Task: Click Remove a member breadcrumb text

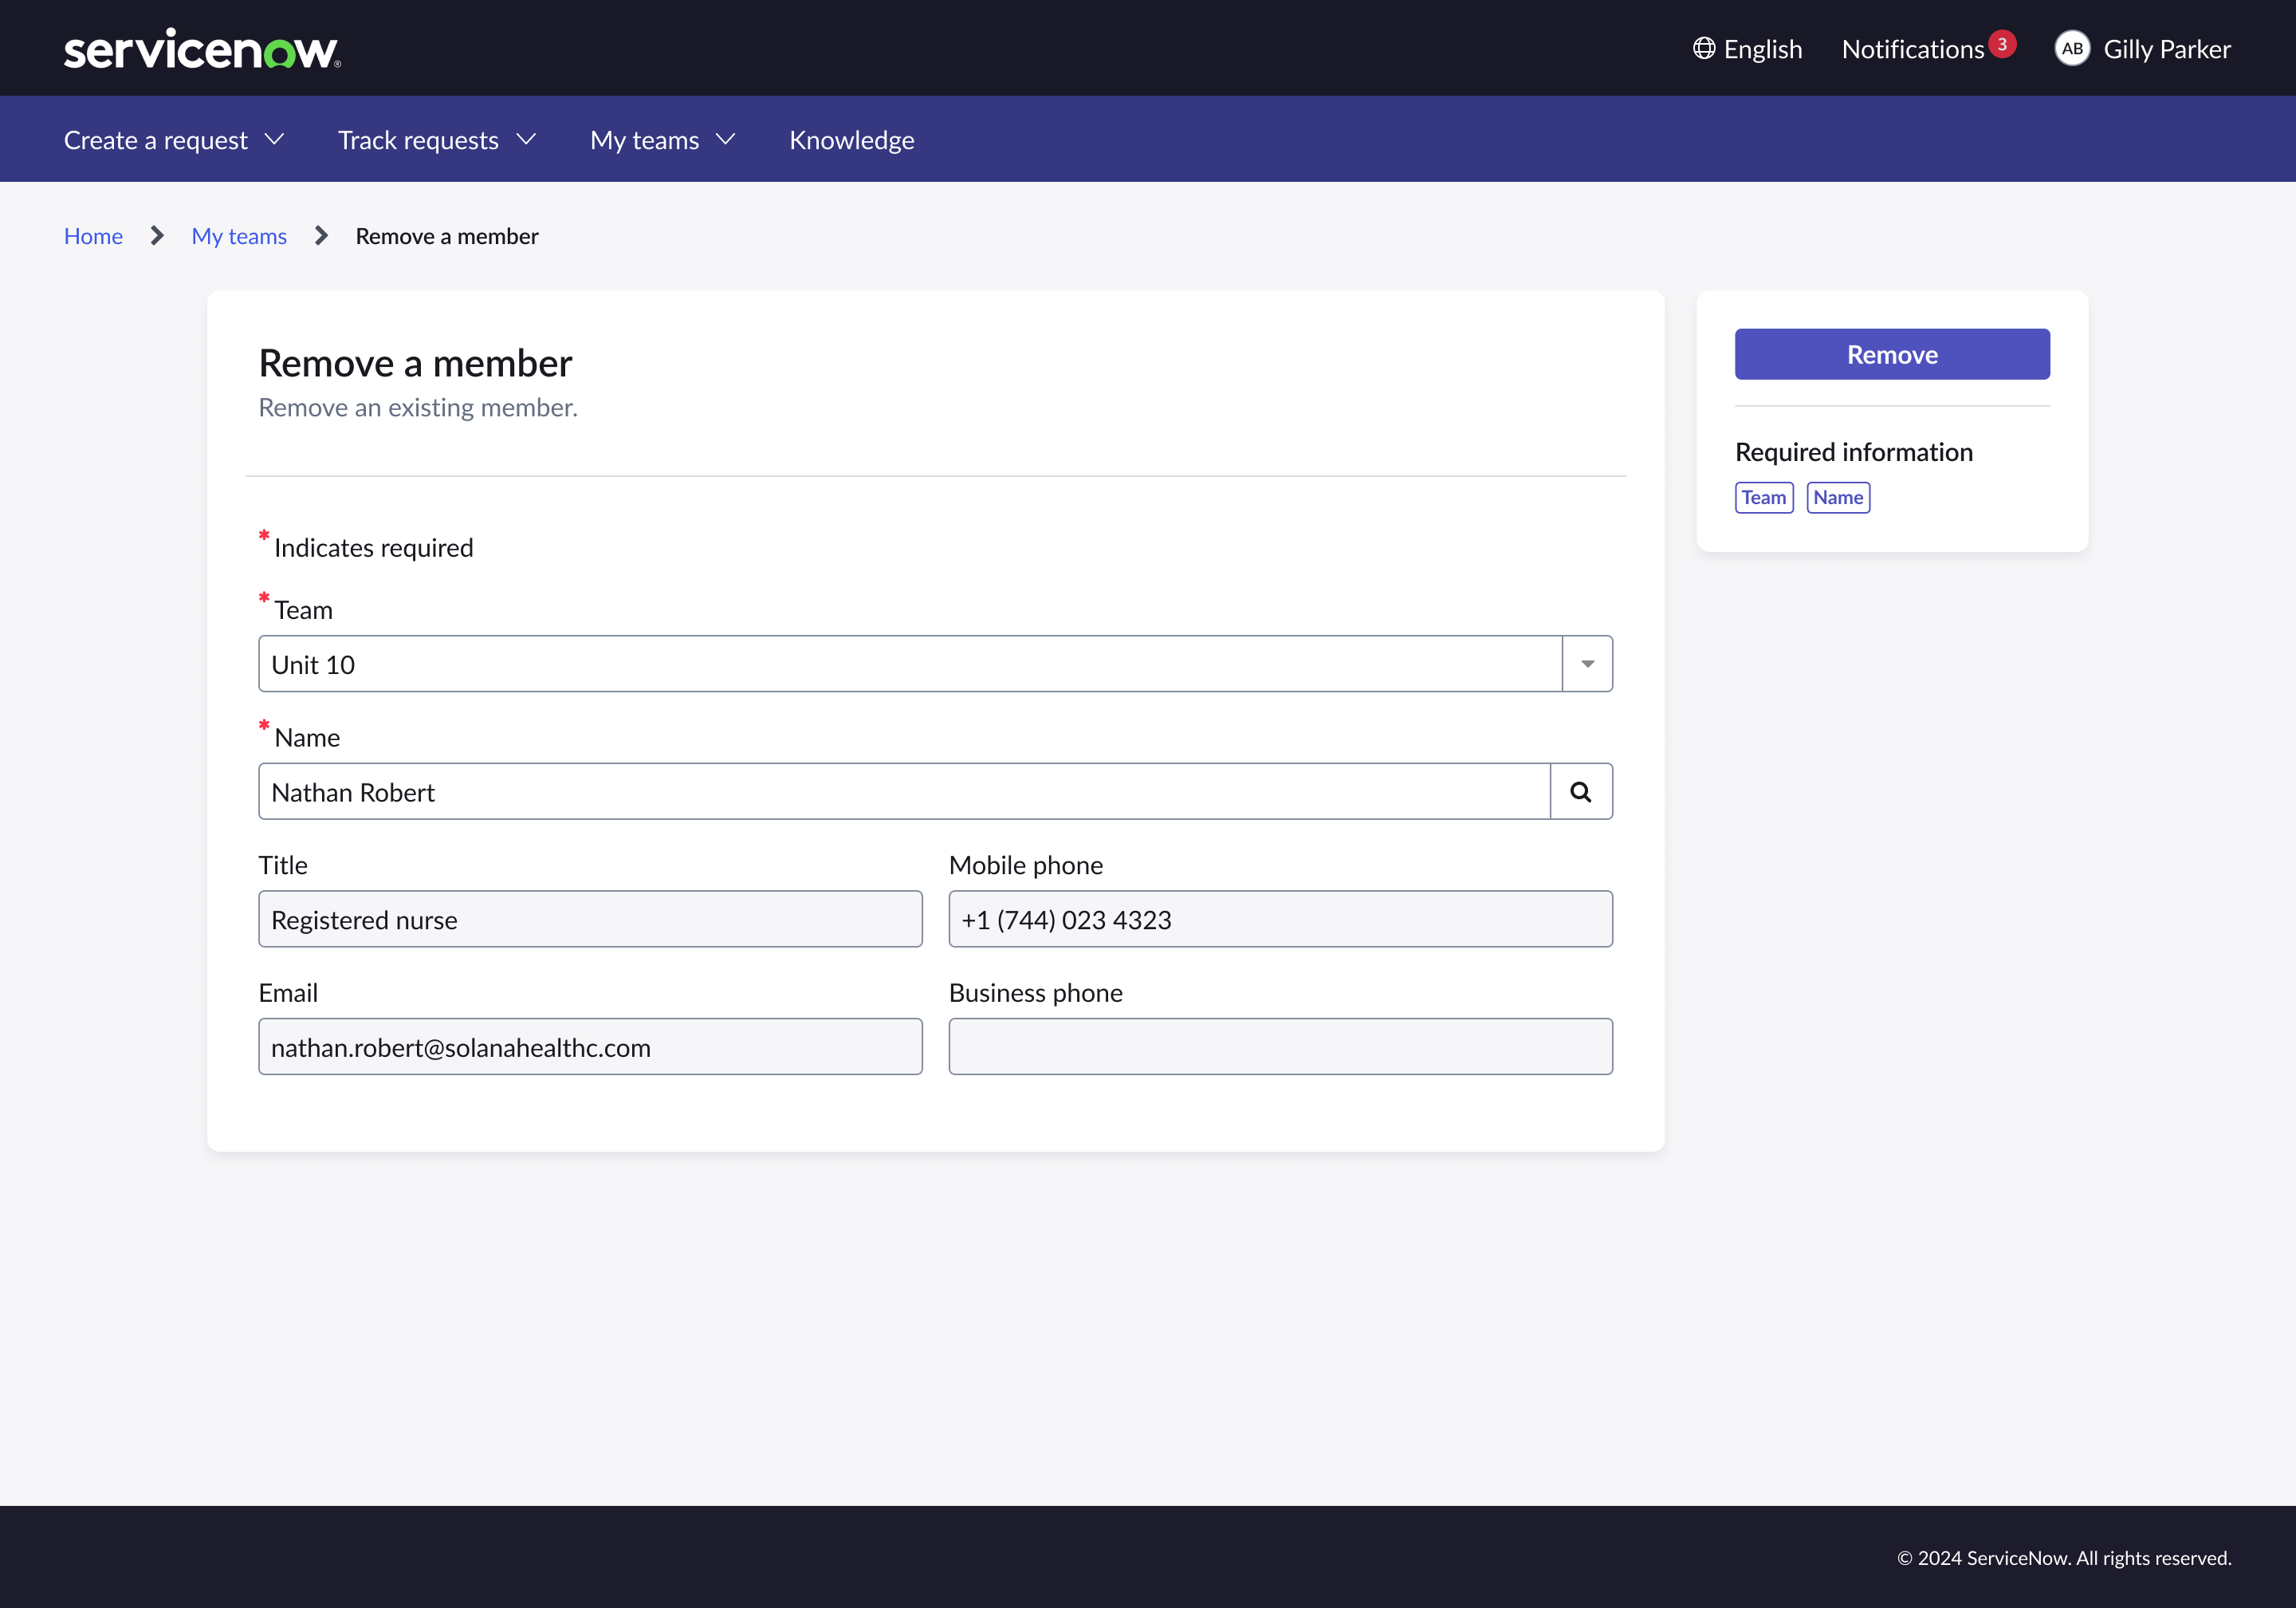Action: (447, 236)
